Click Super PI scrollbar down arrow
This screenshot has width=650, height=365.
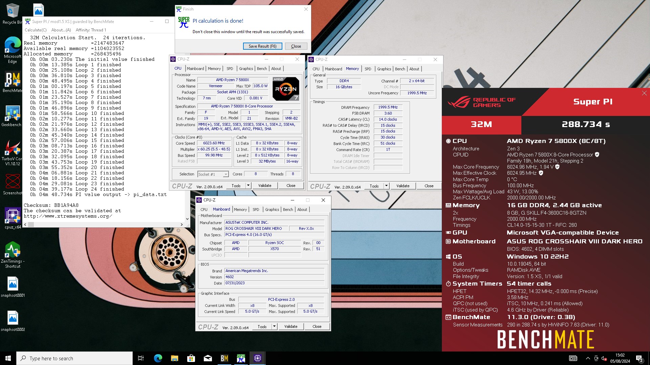[x=187, y=219]
